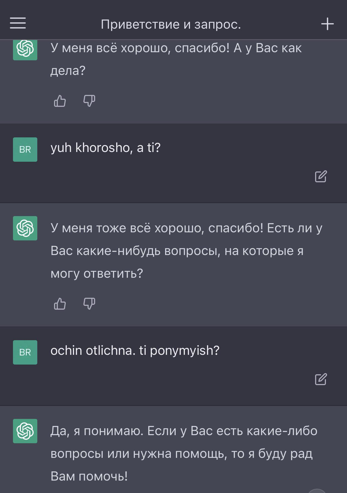Click the ChatGPT logo beside the second reply
Screen dimensions: 347x493
(25, 229)
